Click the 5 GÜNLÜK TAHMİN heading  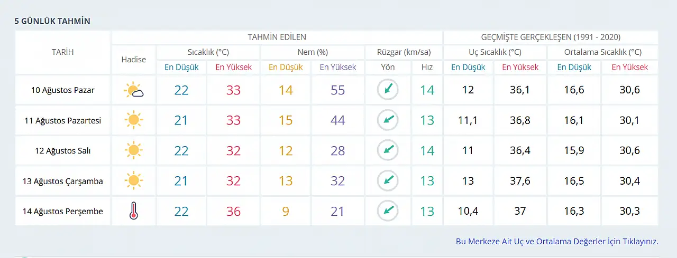[x=52, y=21]
